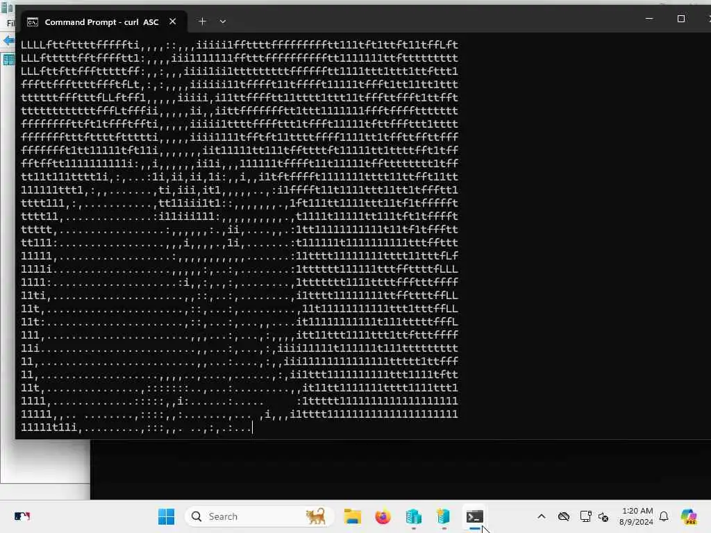The height and width of the screenshot is (533, 711).
Task: Click the cloud sync-off tray icon
Action: pos(564,516)
